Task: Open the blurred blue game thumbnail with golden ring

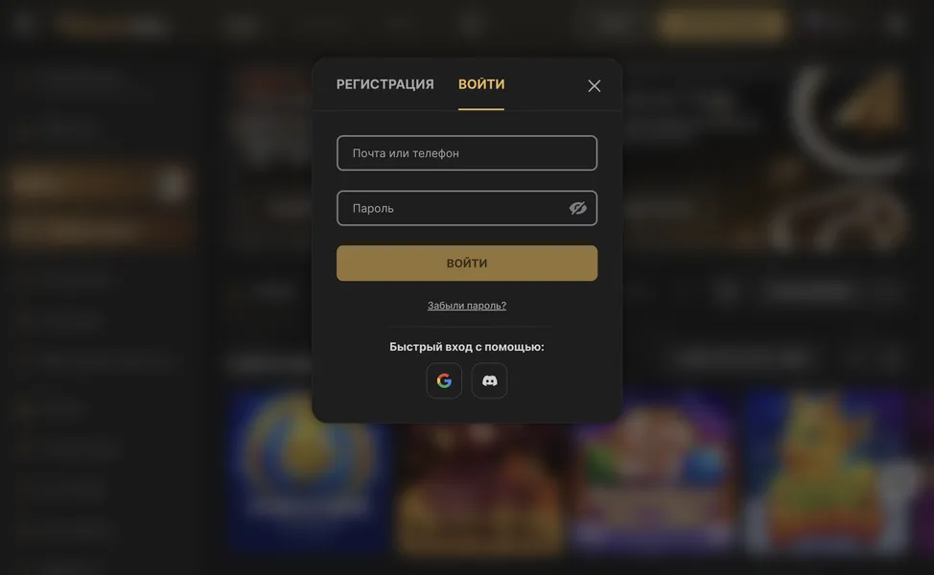Action: point(309,471)
